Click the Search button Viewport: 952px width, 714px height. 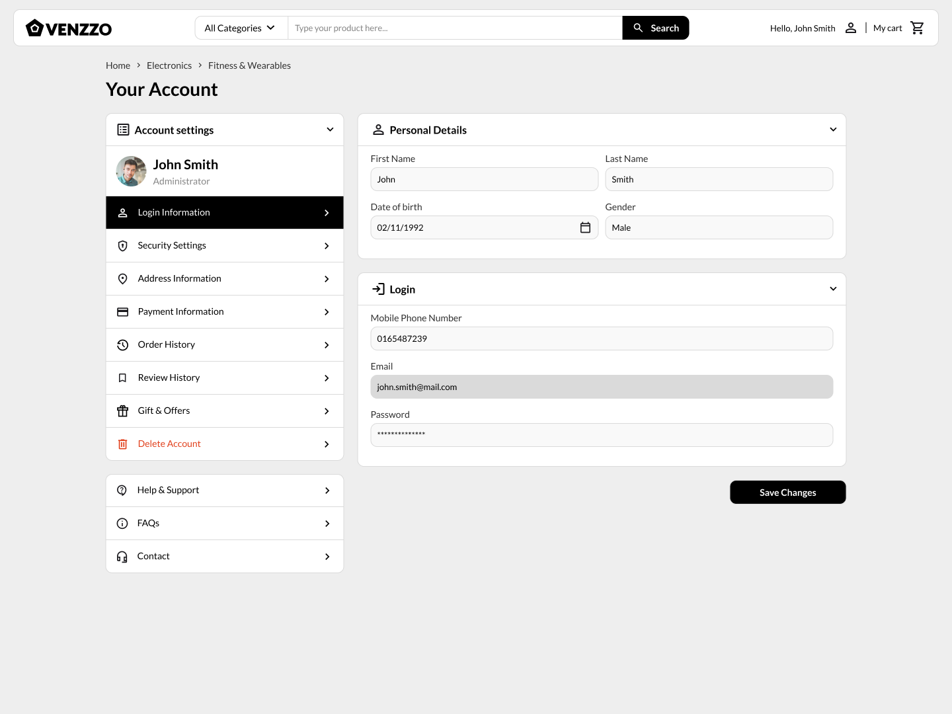(x=655, y=28)
